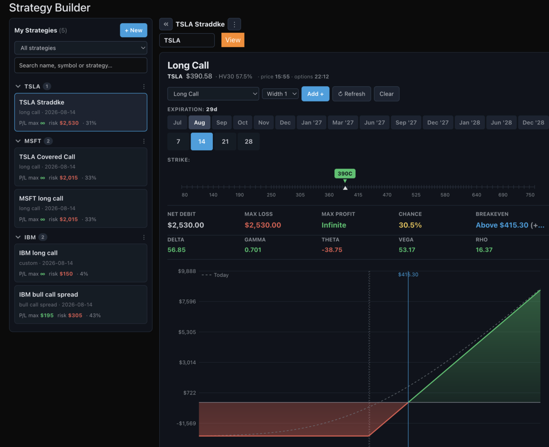Open the IBM bull call spread card
549x447 pixels.
click(81, 304)
